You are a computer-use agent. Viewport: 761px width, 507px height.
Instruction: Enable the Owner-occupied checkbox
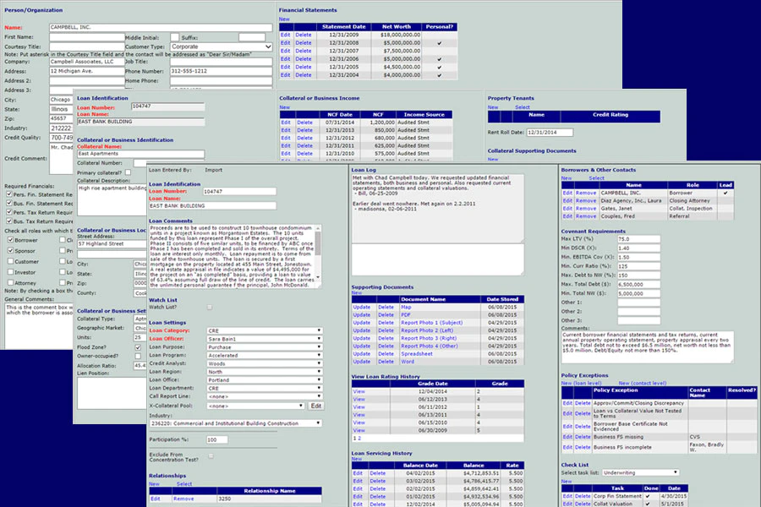[138, 356]
